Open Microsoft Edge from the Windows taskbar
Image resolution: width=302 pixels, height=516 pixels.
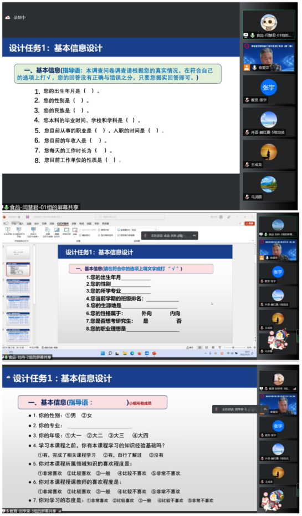coord(132,353)
